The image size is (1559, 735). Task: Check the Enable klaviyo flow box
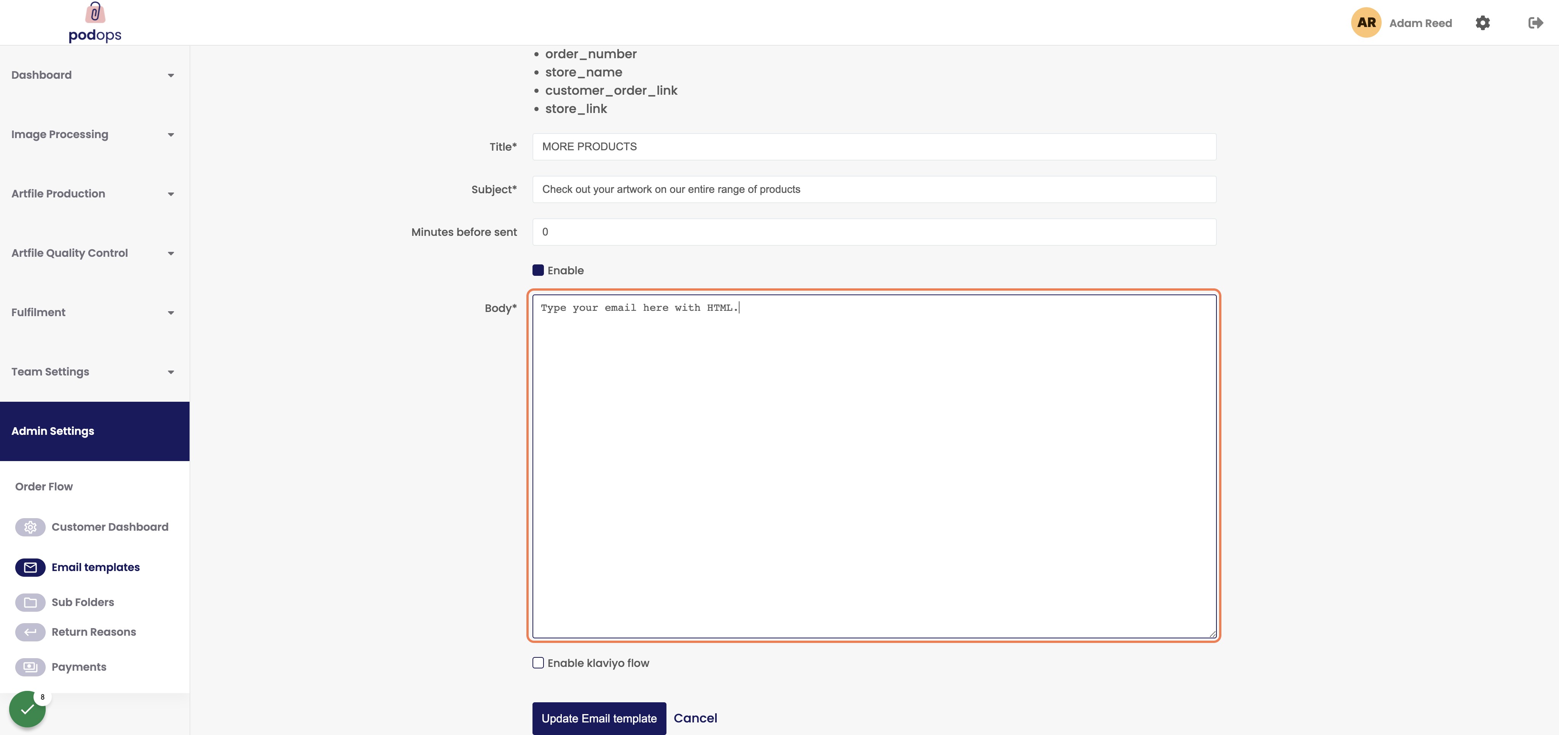538,663
